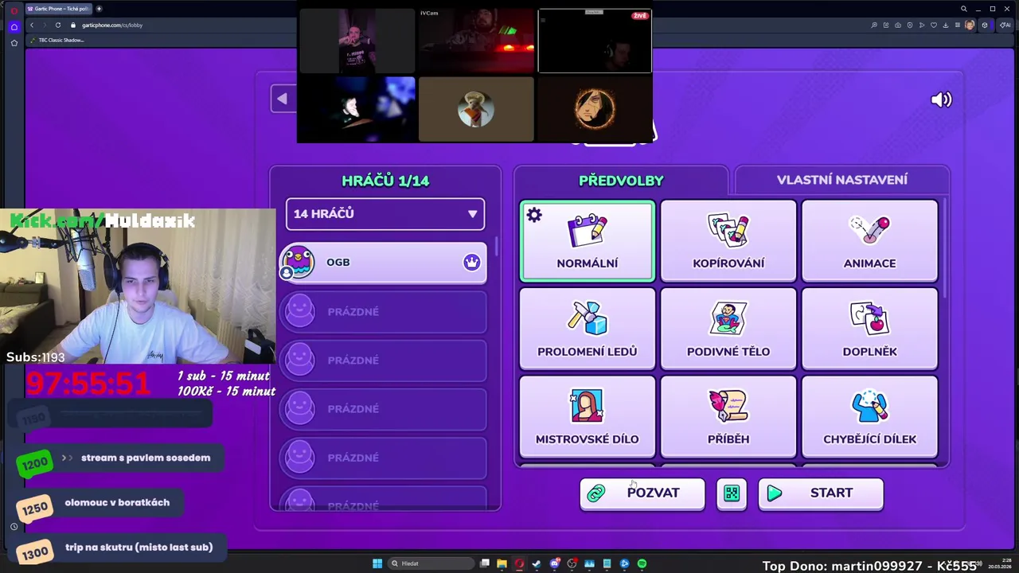Click the Garticphone address bar URL
The width and height of the screenshot is (1019, 573).
112,25
